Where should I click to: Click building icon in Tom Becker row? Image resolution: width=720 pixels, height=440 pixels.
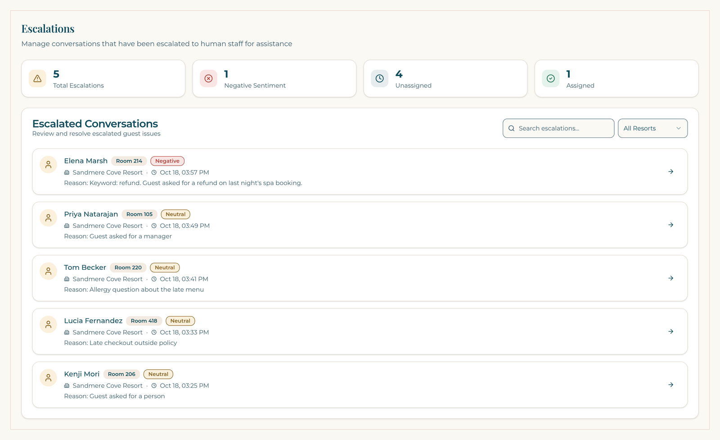point(67,279)
